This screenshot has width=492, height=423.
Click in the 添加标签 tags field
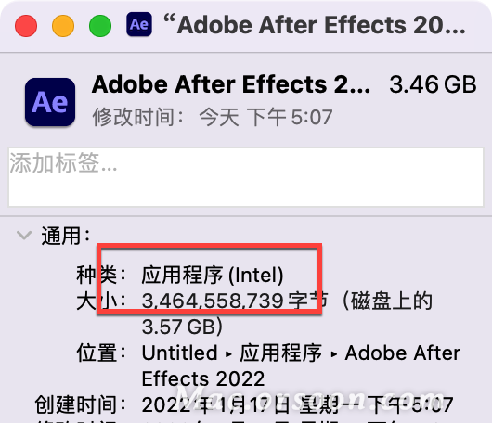click(x=246, y=177)
